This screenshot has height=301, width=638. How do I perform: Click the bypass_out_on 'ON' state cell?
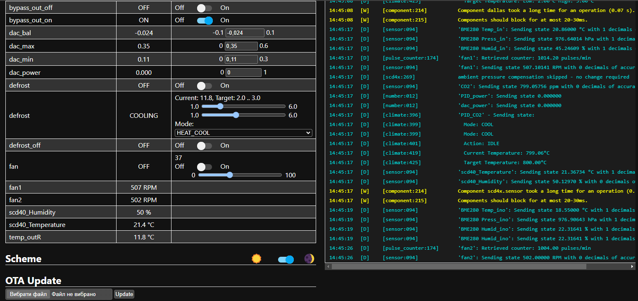144,20
